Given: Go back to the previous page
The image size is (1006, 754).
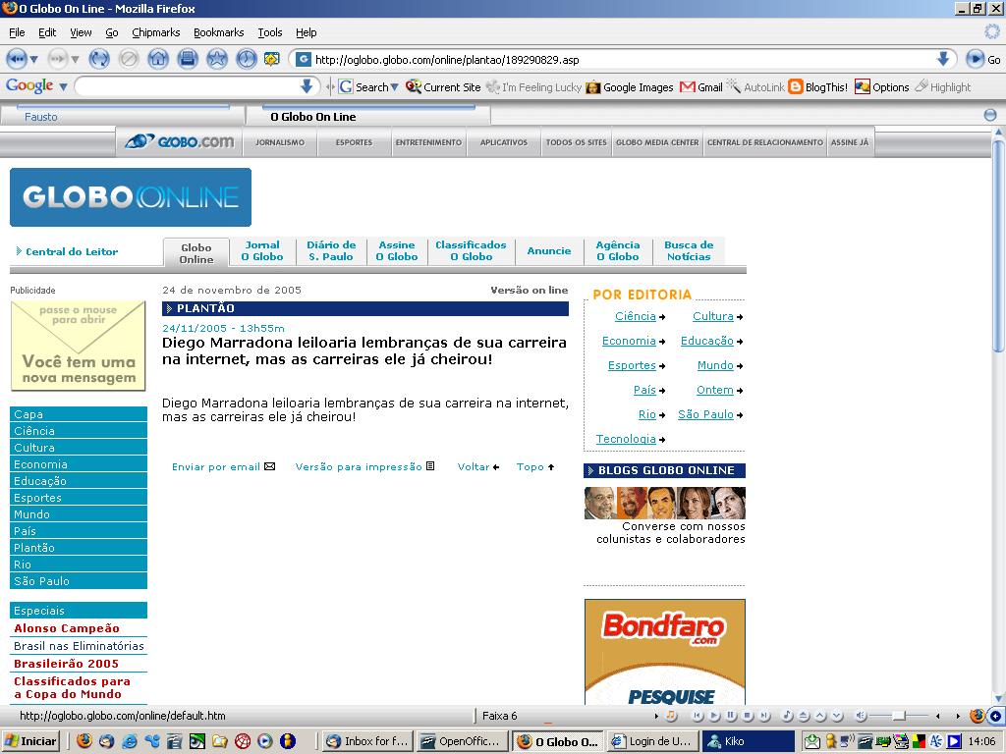Looking at the screenshot, I should pos(16,60).
